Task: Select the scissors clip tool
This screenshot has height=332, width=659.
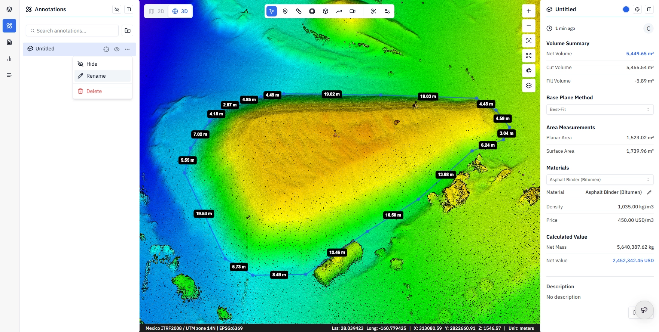Action: point(373,11)
